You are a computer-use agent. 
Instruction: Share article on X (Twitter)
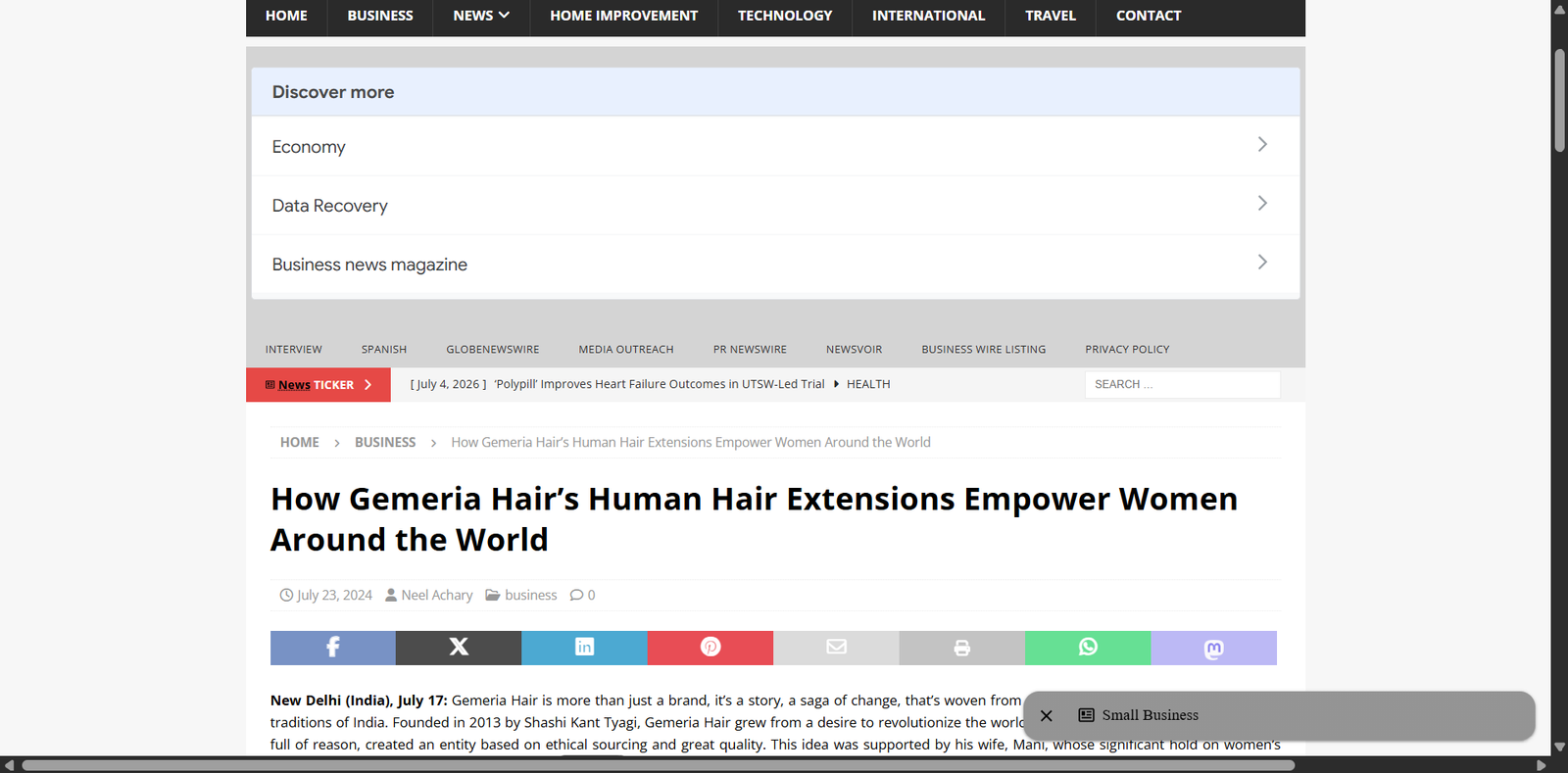[459, 648]
